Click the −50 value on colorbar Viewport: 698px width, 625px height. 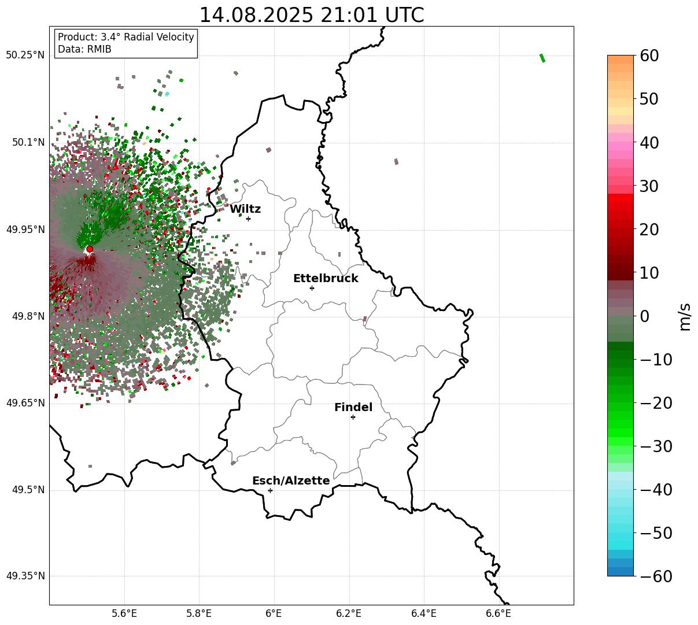(x=656, y=533)
